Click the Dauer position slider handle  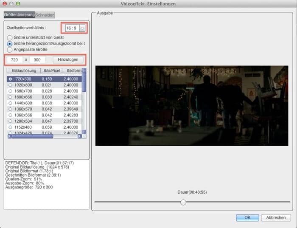pos(183,202)
